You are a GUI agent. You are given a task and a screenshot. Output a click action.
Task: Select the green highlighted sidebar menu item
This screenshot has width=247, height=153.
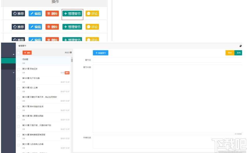click(8, 61)
